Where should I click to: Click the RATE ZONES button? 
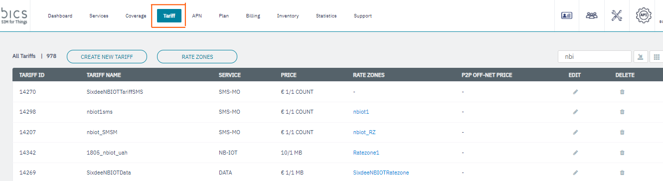tap(197, 57)
